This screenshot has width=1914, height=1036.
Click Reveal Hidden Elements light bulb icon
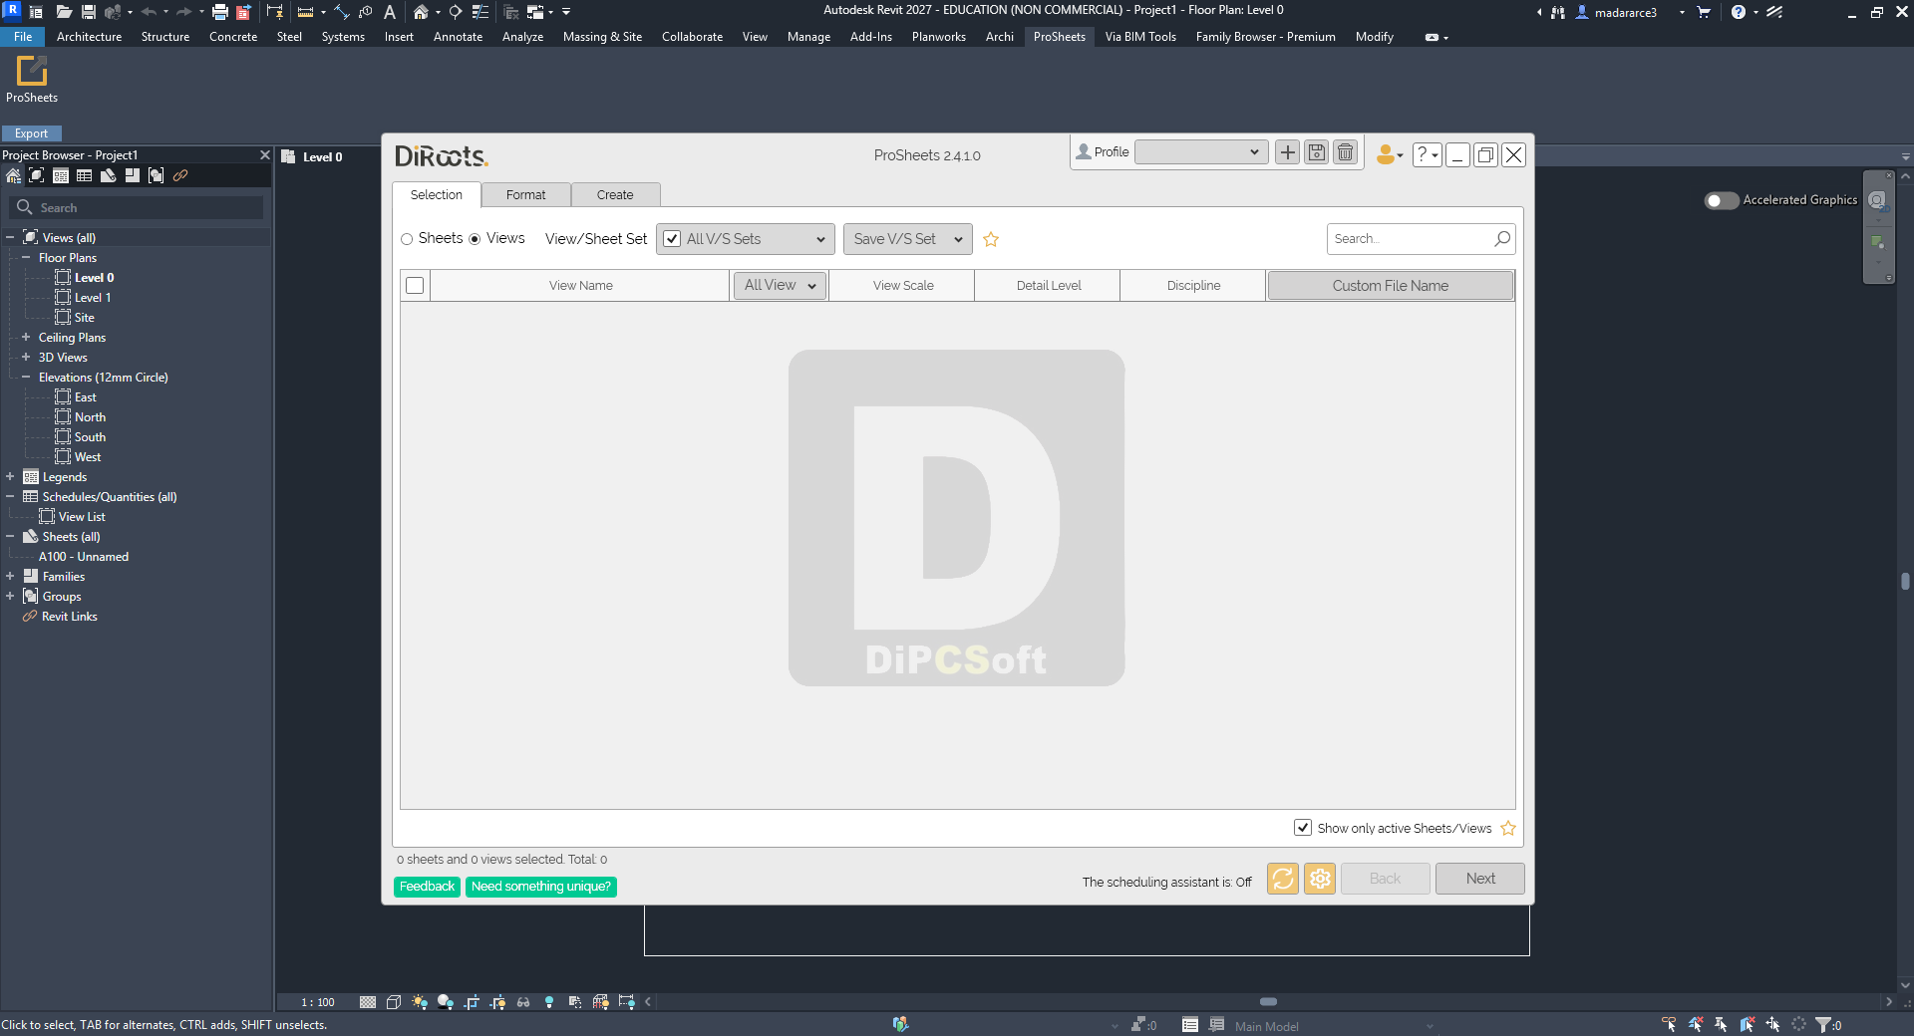(x=549, y=1002)
